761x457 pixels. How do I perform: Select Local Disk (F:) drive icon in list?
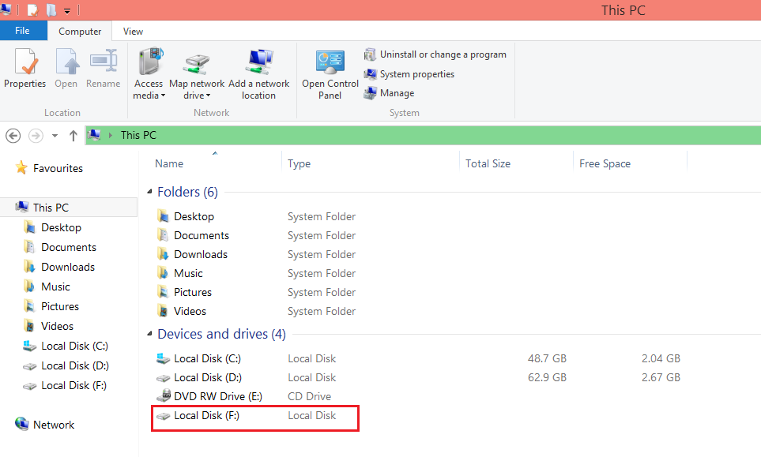[x=163, y=416]
